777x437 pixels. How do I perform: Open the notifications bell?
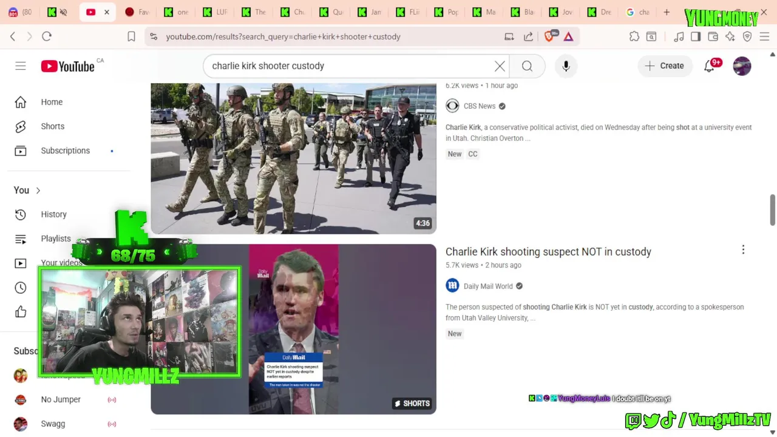tap(709, 66)
